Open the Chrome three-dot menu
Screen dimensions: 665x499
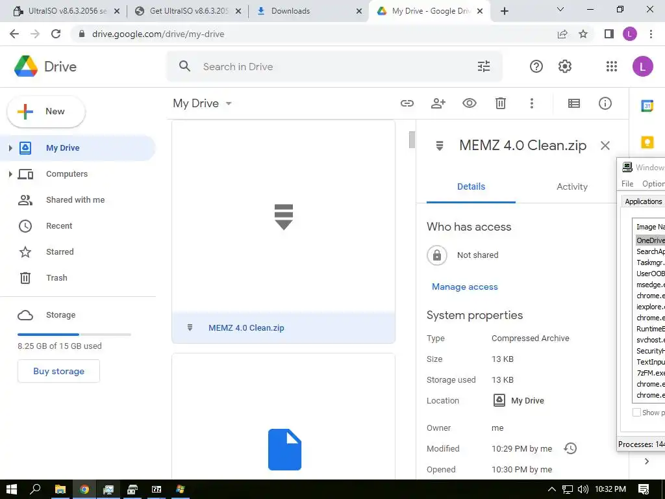(x=651, y=34)
